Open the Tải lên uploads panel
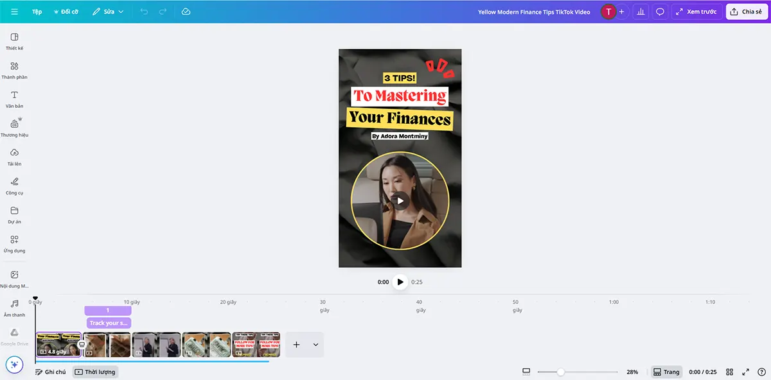 click(x=14, y=157)
